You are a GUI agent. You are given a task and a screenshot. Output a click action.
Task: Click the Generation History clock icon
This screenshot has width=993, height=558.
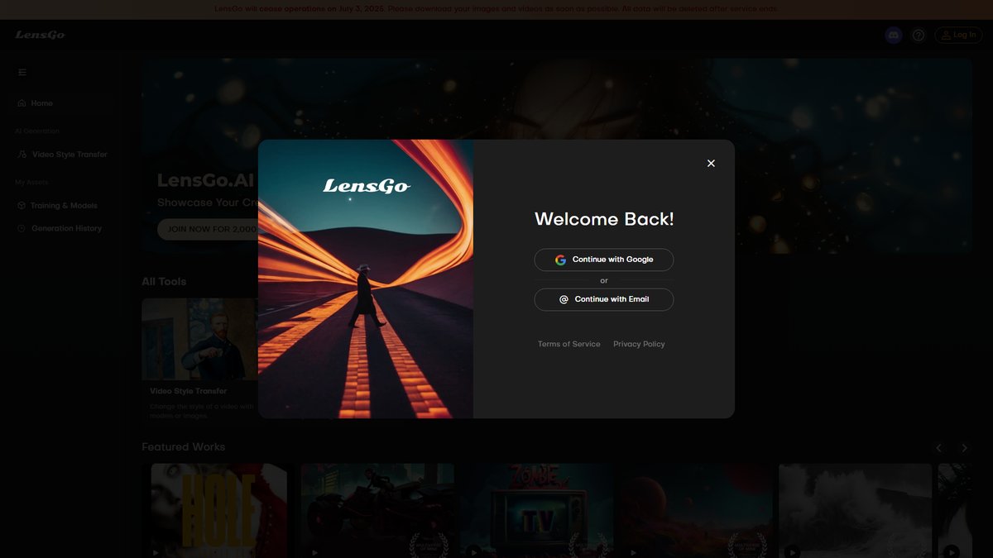tap(22, 228)
